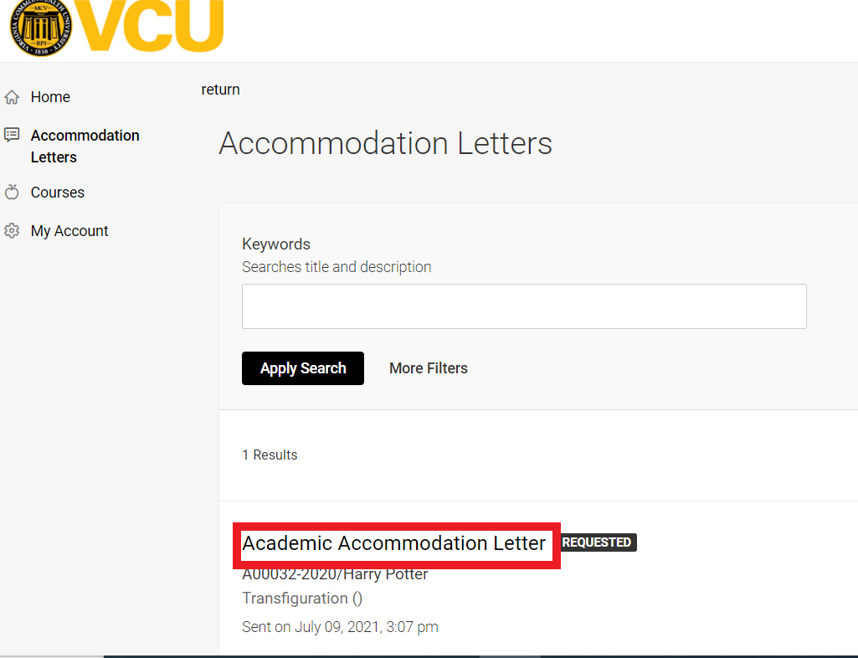858x658 pixels.
Task: Click the return link
Action: pyautogui.click(x=220, y=90)
